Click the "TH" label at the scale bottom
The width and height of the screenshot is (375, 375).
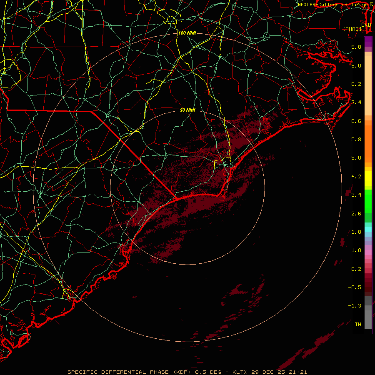[x=358, y=325]
